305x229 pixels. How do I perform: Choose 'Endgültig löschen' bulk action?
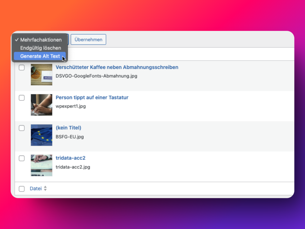tap(40, 48)
